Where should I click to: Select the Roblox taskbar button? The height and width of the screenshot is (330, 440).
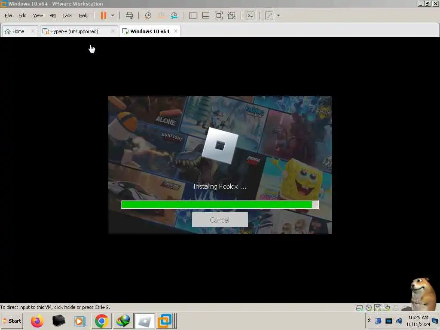[x=144, y=321]
